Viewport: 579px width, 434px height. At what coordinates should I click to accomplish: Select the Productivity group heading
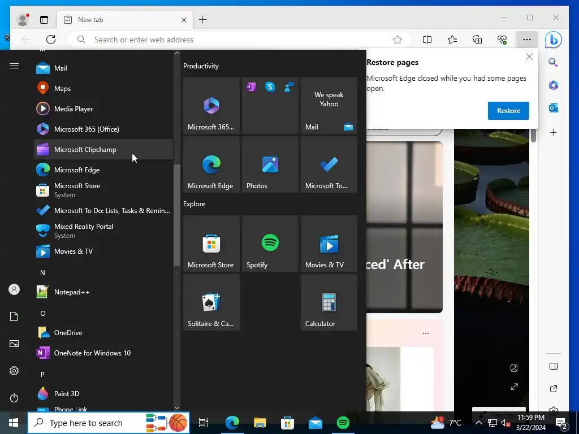pos(201,66)
